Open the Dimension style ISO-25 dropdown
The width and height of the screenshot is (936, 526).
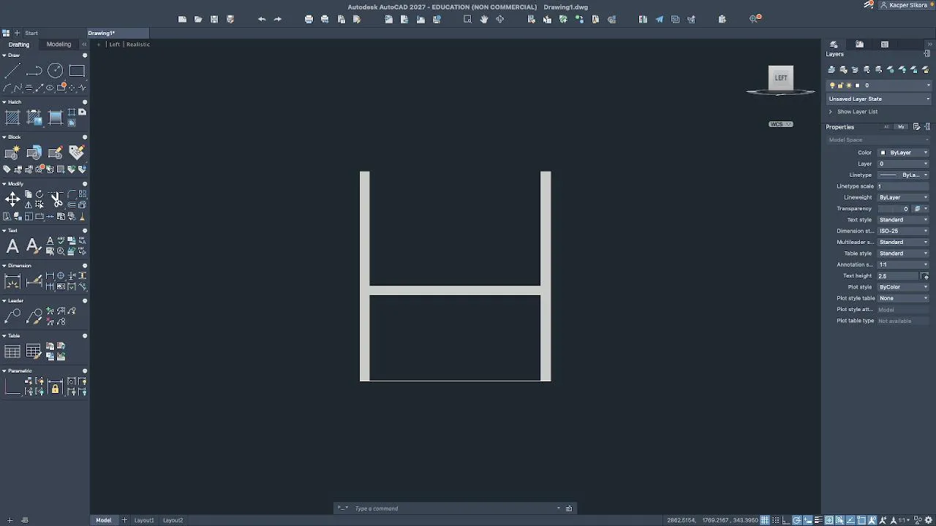(x=903, y=231)
